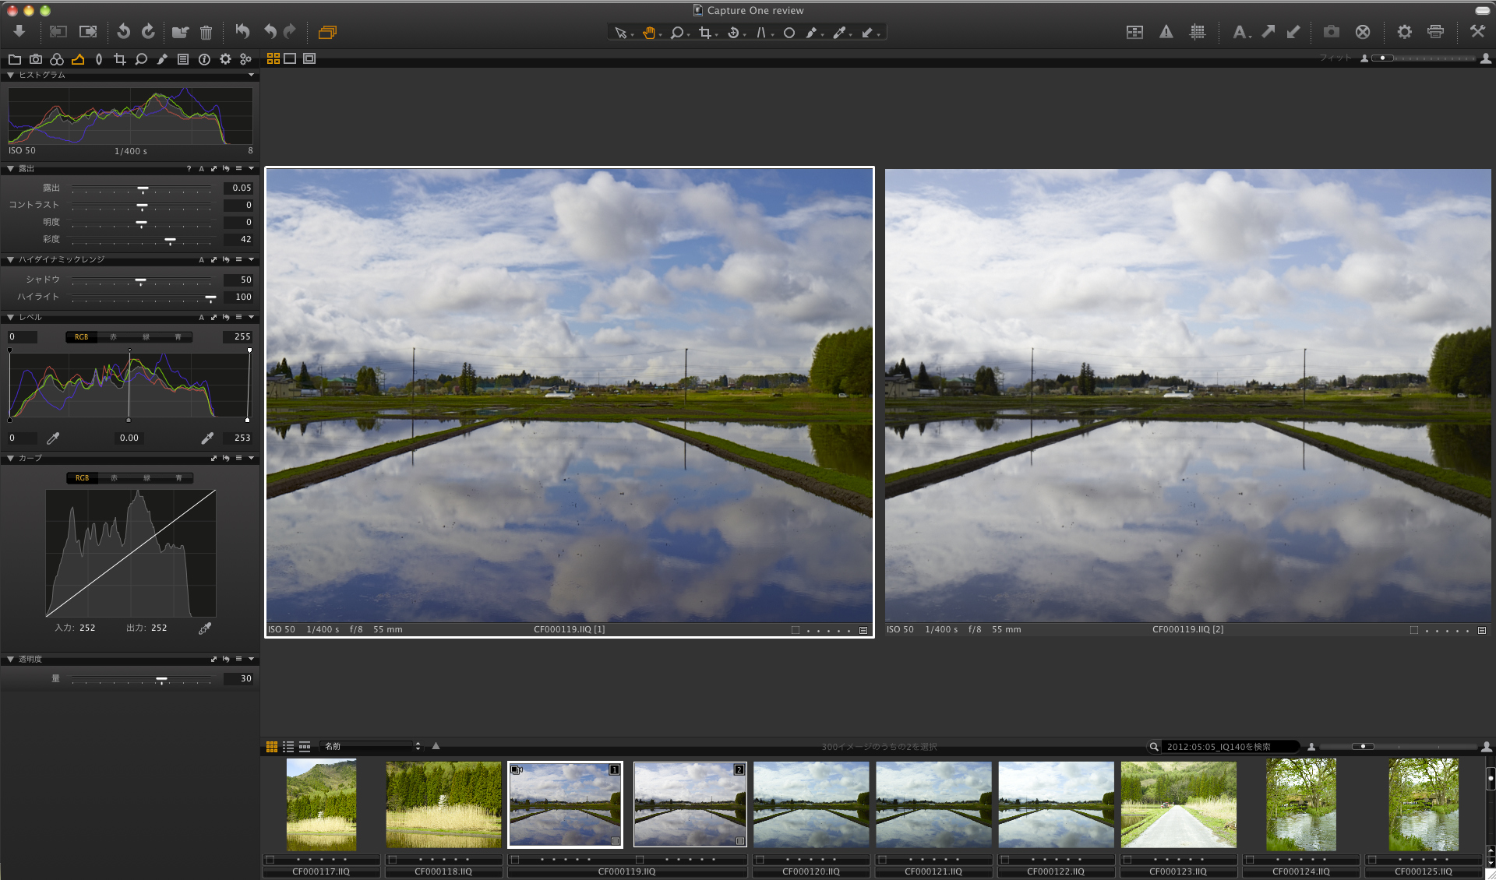Open the 名前 sort dropdown in the browser
Viewport: 1496px width, 880px height.
(372, 746)
